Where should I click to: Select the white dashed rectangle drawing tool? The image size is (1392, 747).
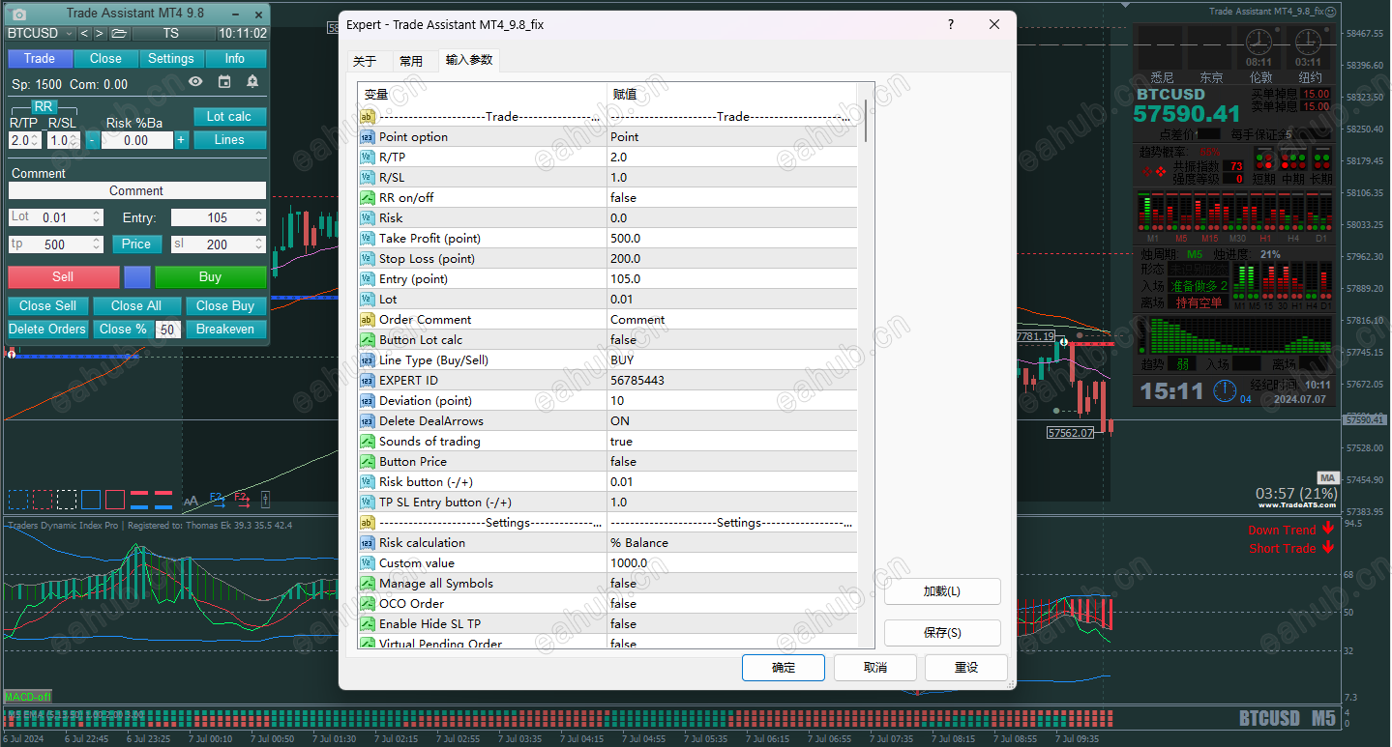[67, 500]
